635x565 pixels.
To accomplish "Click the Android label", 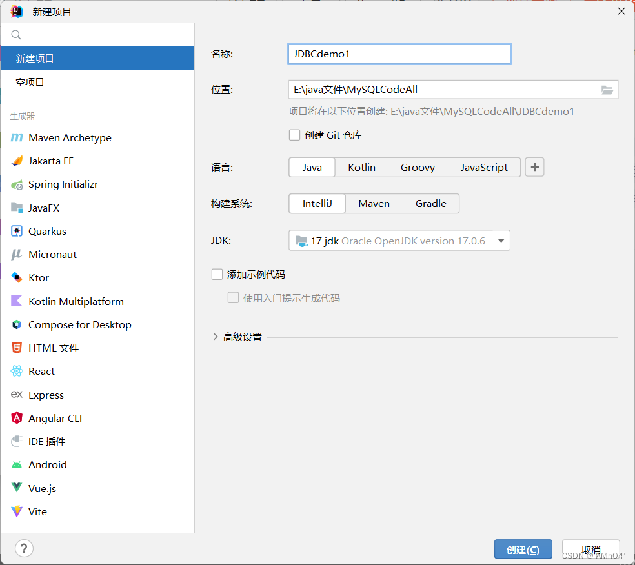I will coord(47,464).
